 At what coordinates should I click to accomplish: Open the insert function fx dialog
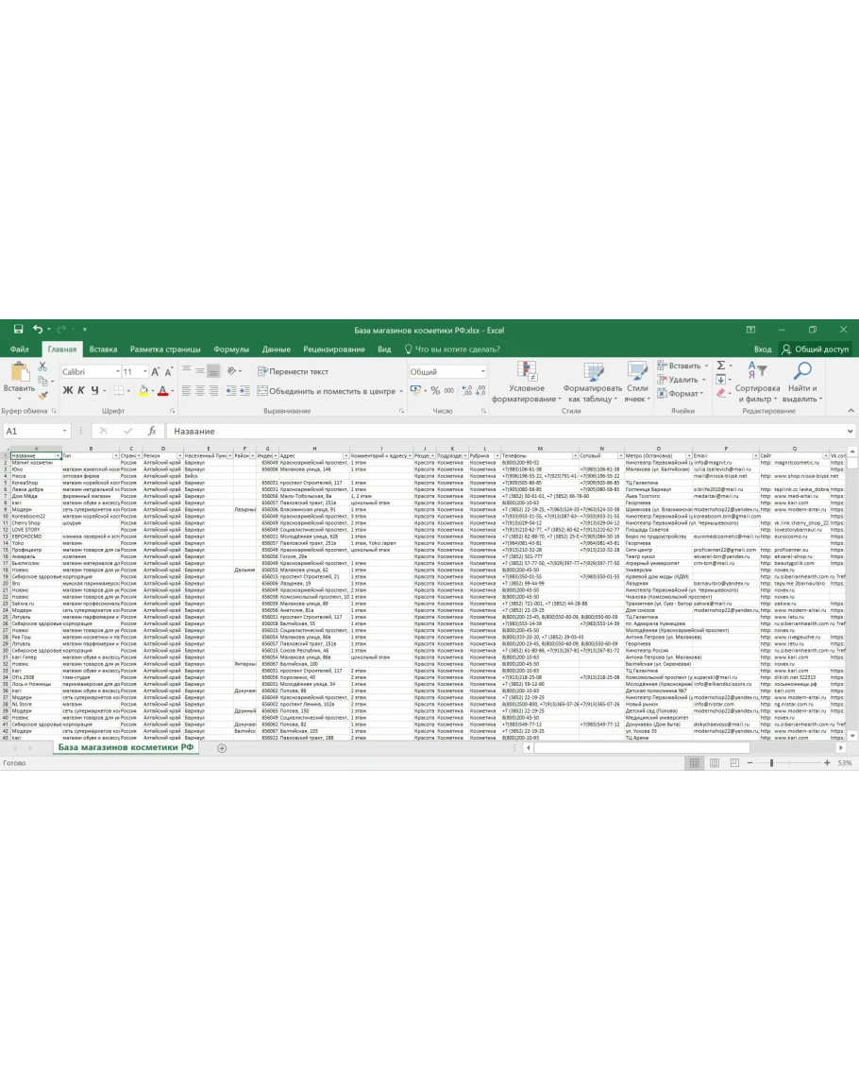(152, 432)
